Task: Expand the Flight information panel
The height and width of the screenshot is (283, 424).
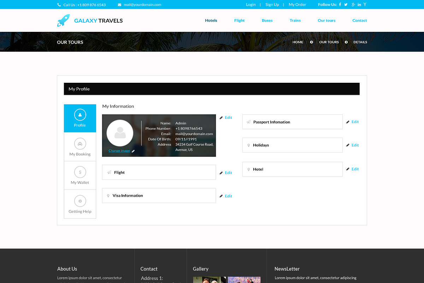Action: coord(159,172)
